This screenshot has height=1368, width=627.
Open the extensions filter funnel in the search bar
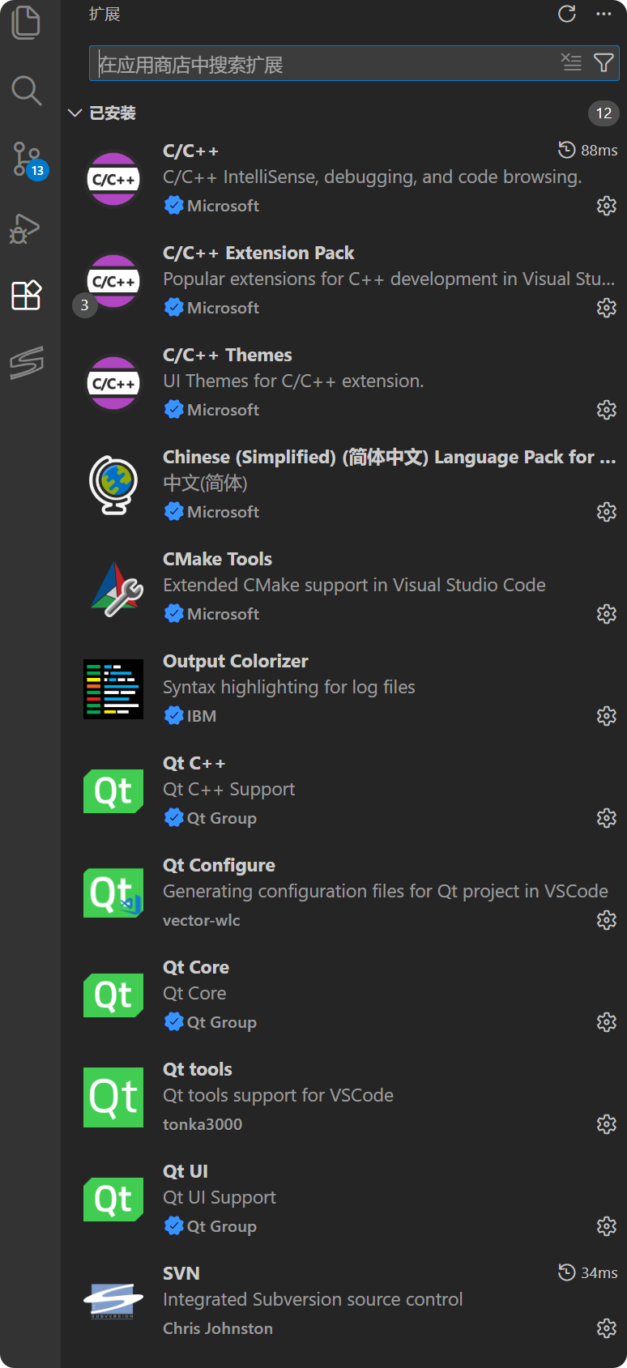pyautogui.click(x=604, y=62)
